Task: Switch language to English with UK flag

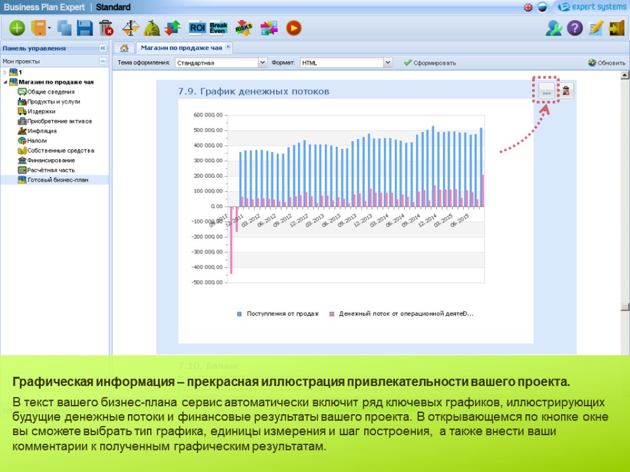Action: tap(528, 7)
